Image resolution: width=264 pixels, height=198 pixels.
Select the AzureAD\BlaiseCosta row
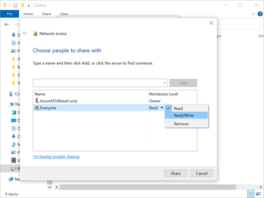[x=115, y=101]
